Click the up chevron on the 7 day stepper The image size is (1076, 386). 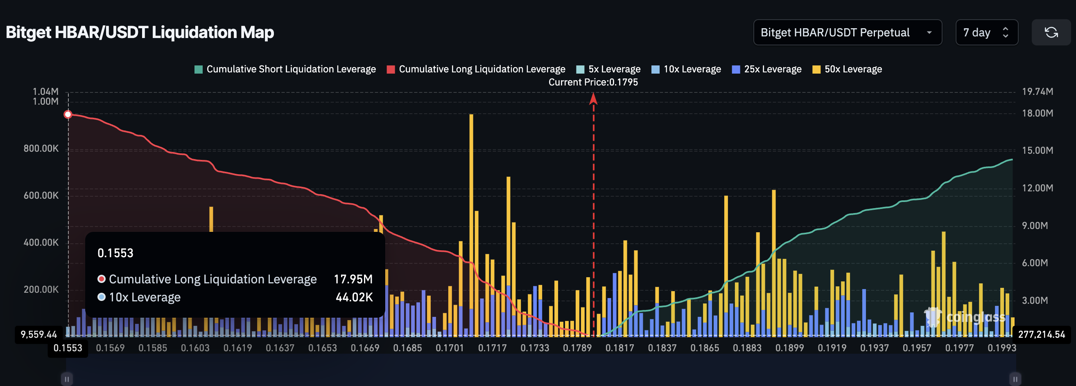click(x=1005, y=28)
